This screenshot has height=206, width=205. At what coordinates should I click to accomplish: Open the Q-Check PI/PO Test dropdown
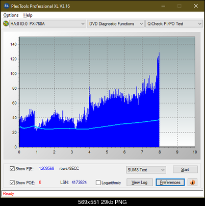click(x=174, y=23)
